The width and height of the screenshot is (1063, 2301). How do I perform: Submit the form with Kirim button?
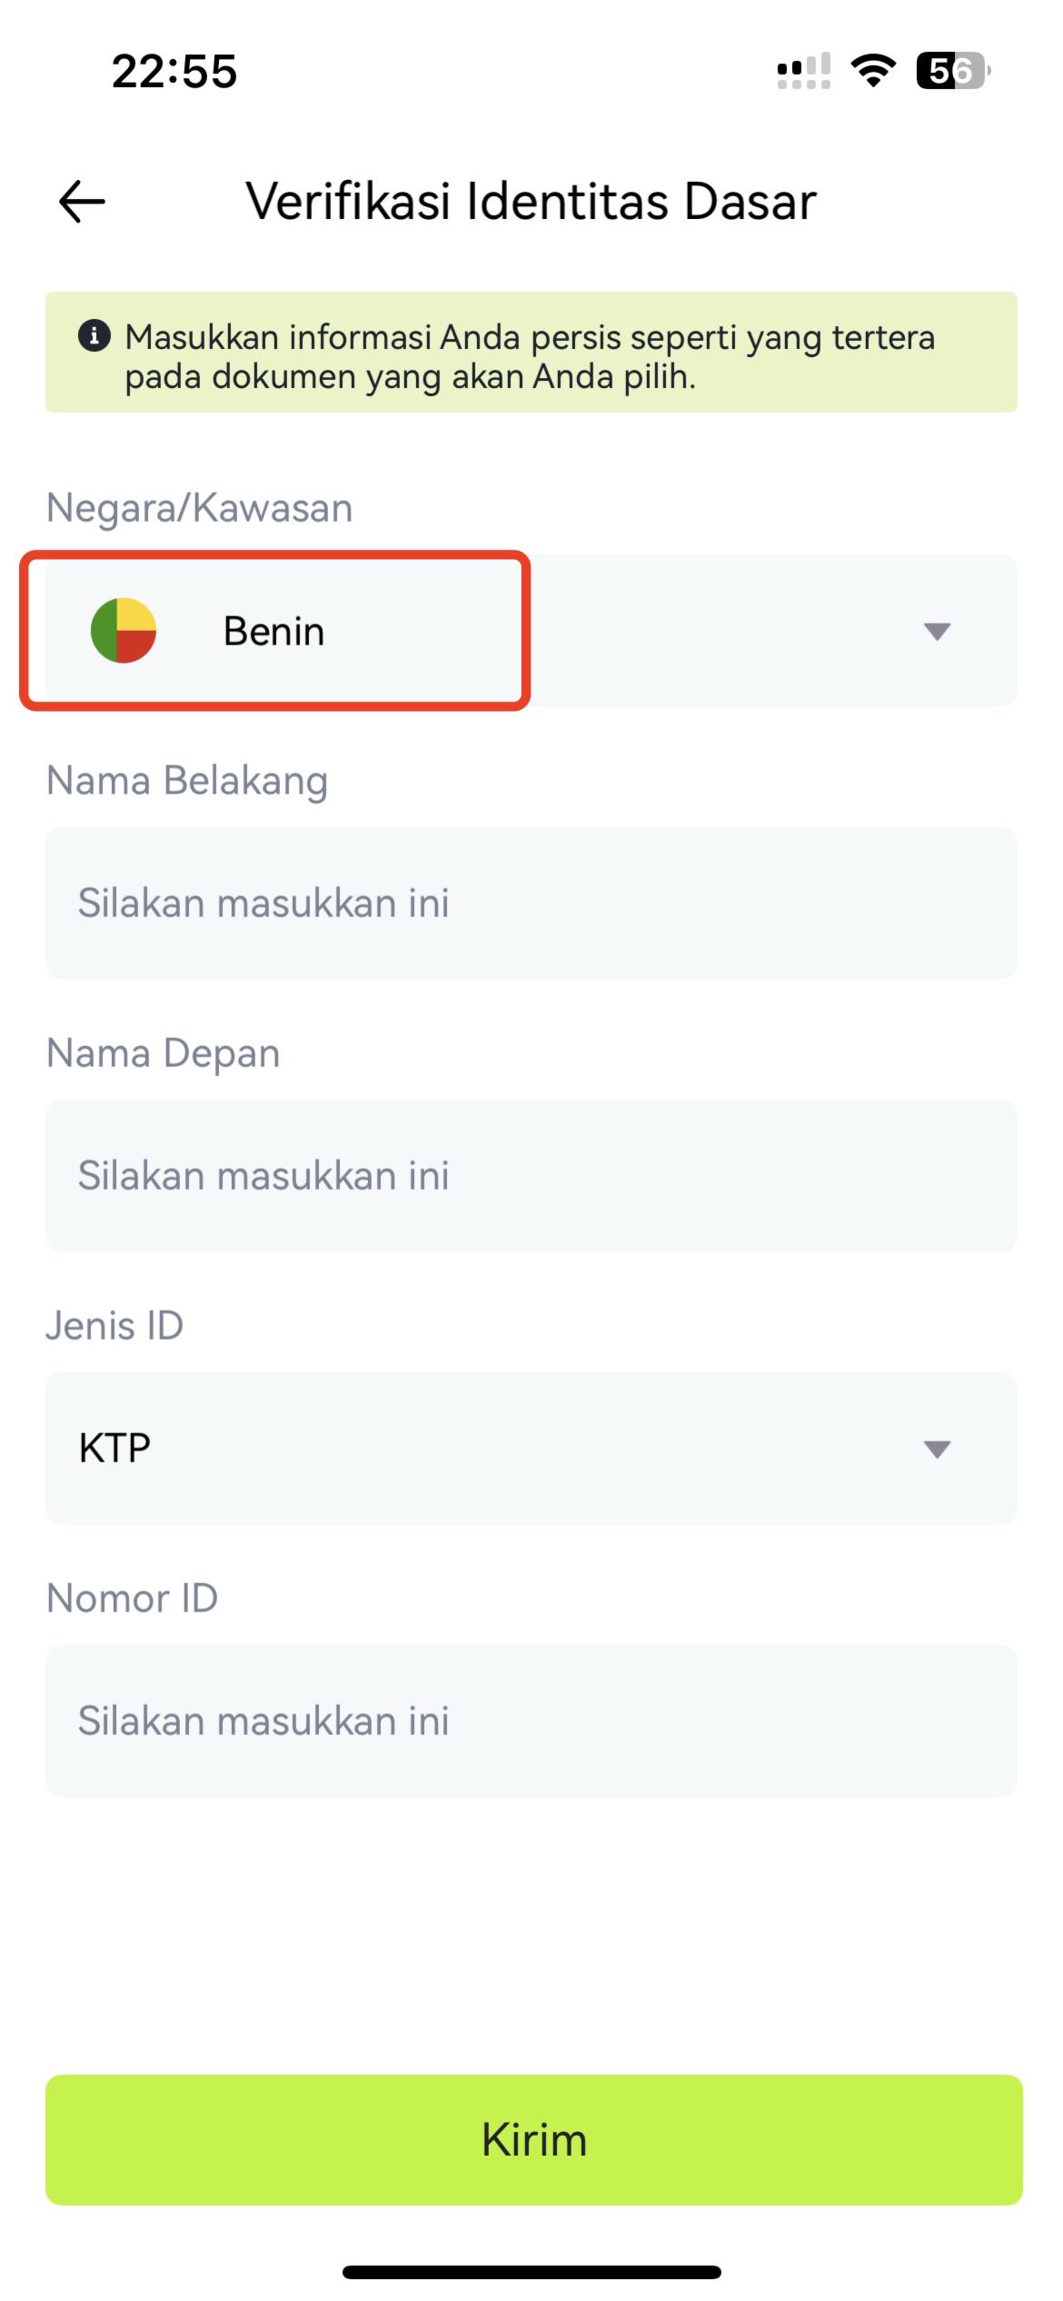click(534, 2139)
